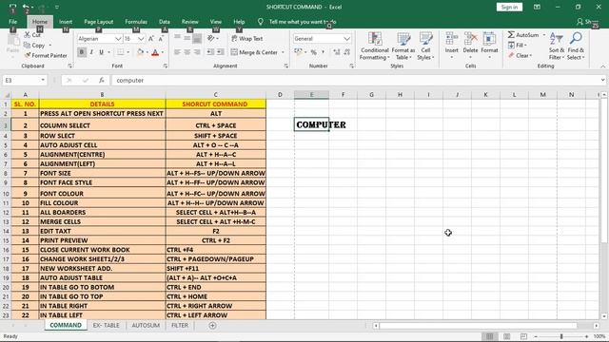Click the Increase Decimal icon

336,52
